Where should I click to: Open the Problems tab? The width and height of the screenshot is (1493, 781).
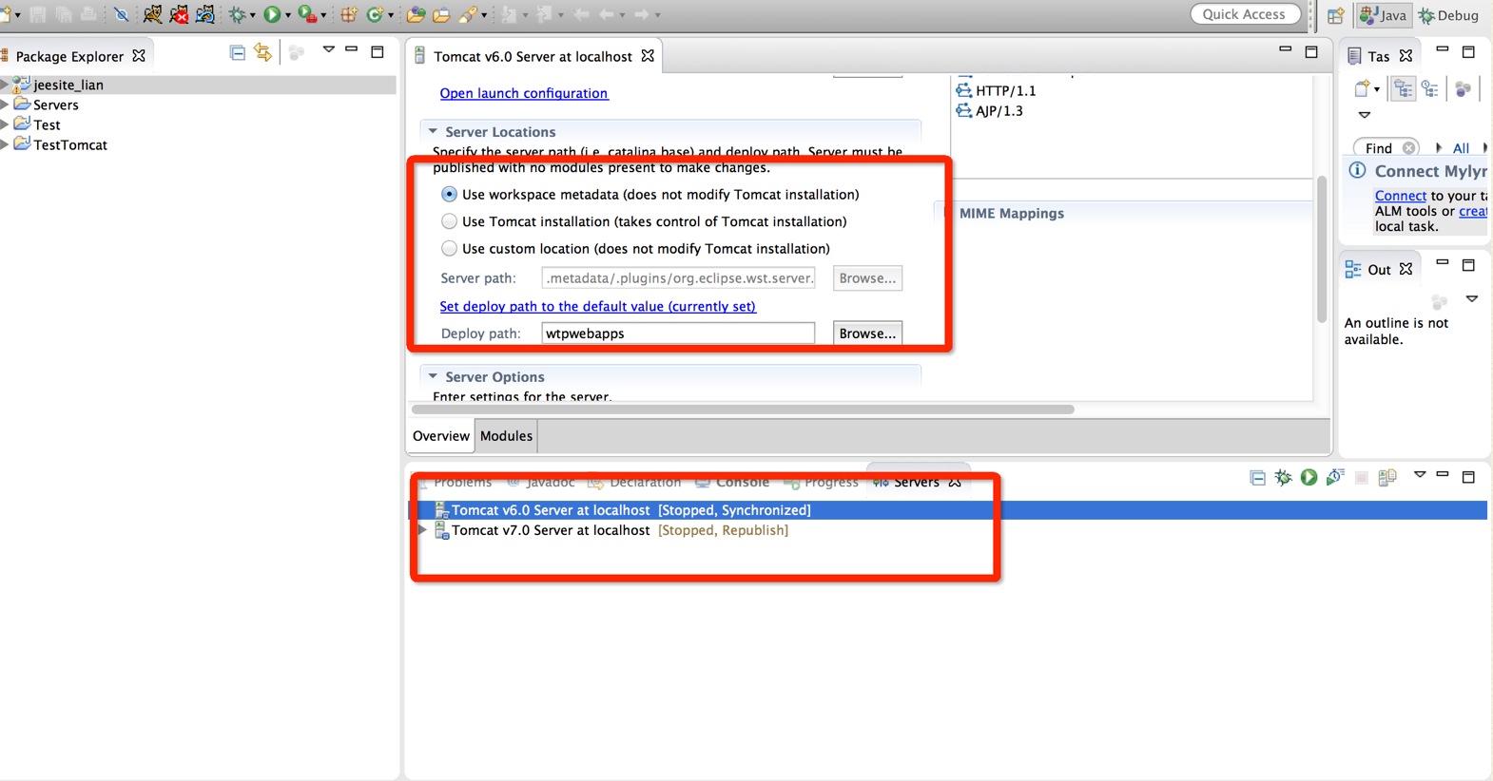[x=456, y=482]
